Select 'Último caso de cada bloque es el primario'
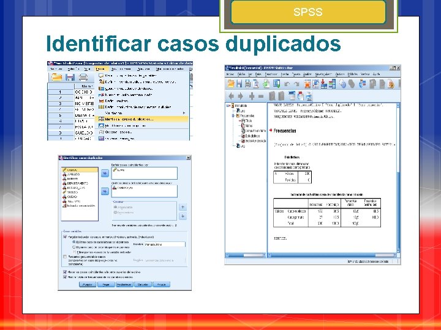 tap(74, 242)
